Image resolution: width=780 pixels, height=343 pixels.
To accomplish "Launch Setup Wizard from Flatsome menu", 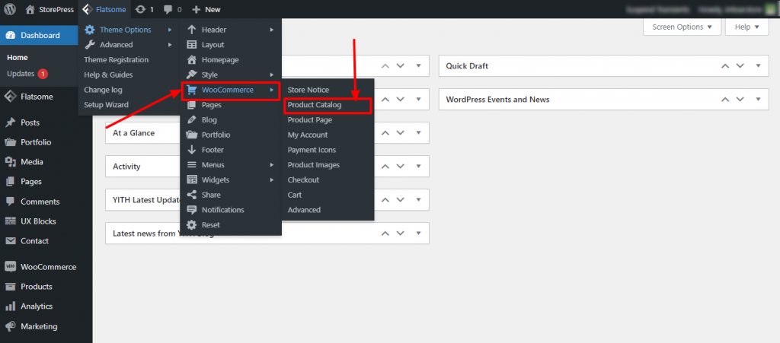I will tap(106, 105).
